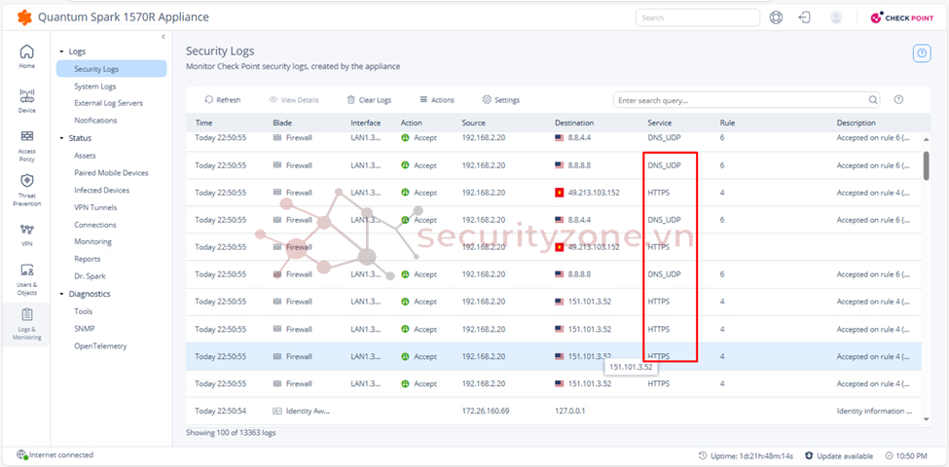This screenshot has width=949, height=467.
Task: Click the logout icon in header
Action: [804, 18]
